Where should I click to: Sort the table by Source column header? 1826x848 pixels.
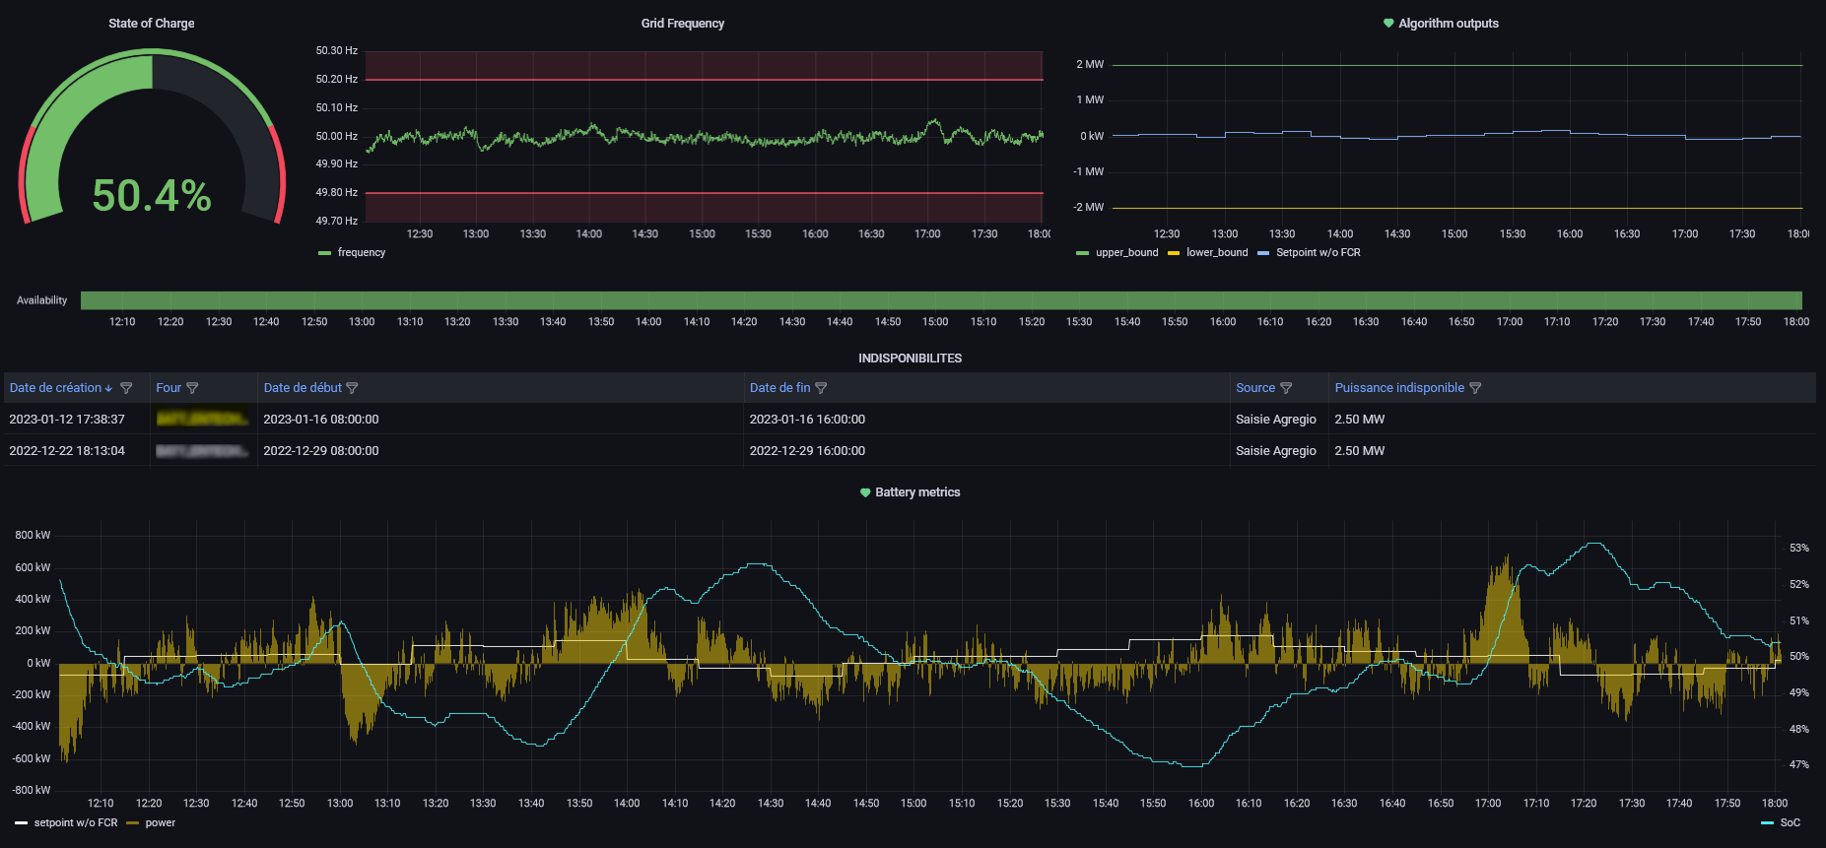1254,388
